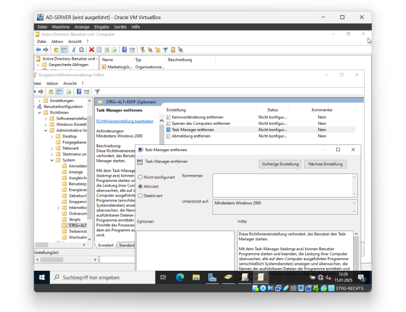The width and height of the screenshot is (406, 312).
Task: Open help icon in Active Directory toolbar
Action: tap(125, 50)
